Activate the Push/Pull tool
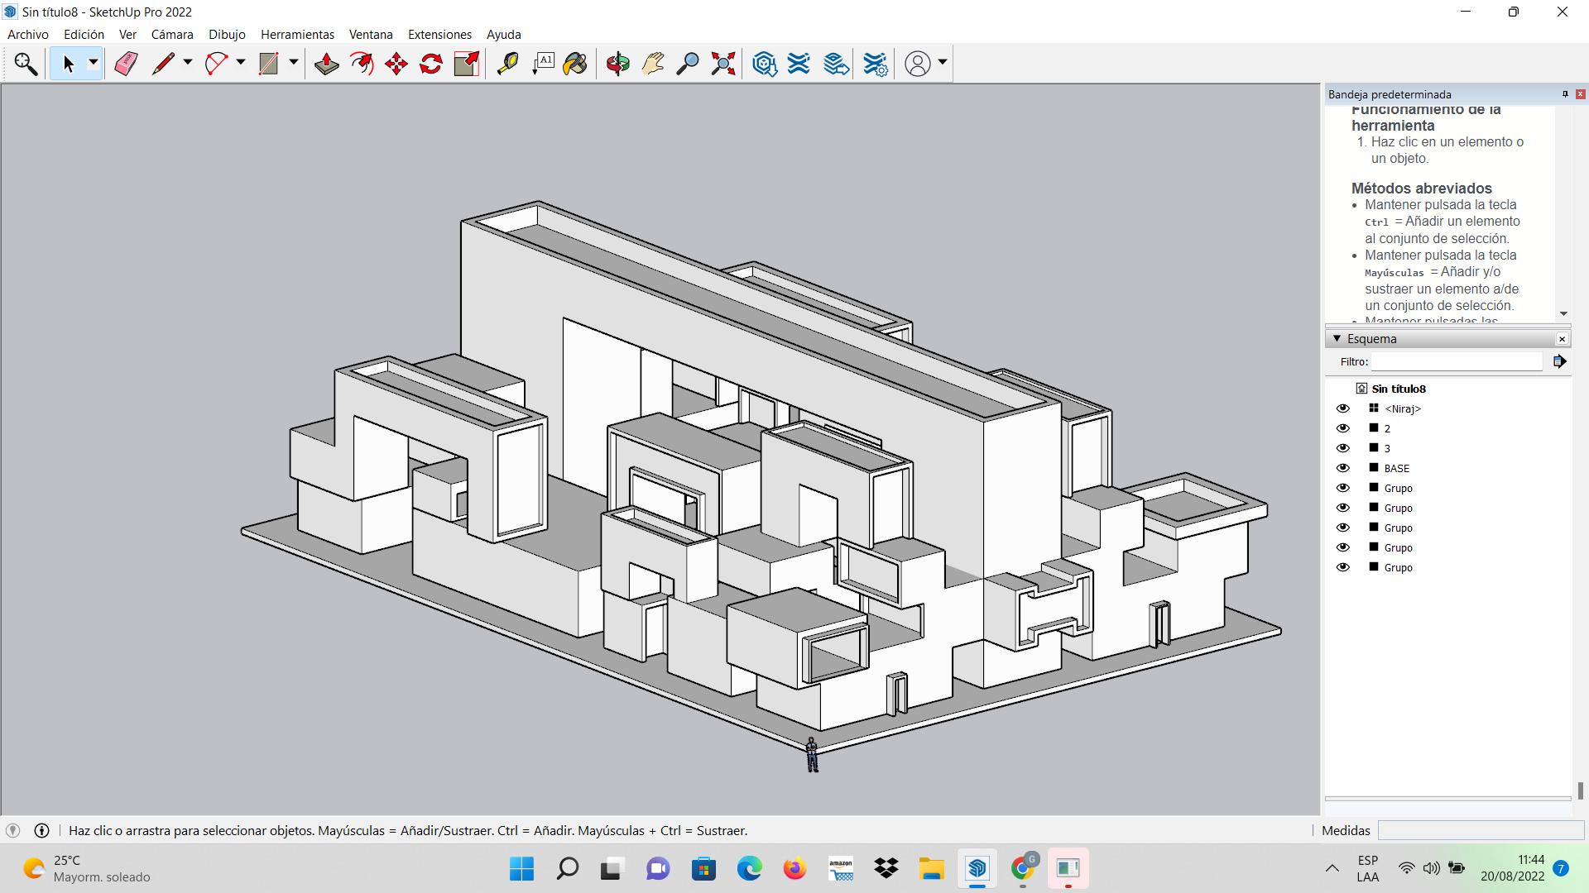 pos(326,64)
